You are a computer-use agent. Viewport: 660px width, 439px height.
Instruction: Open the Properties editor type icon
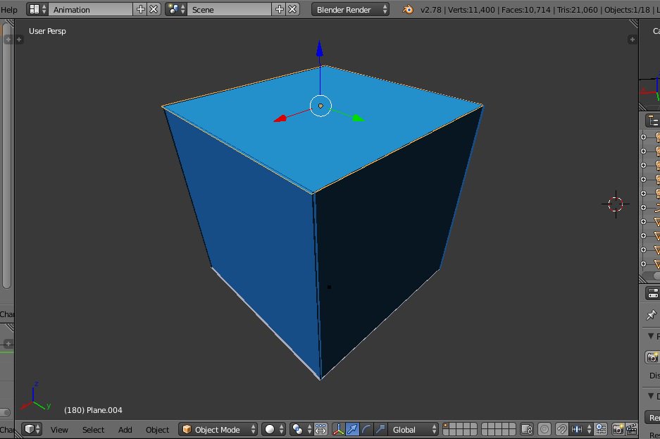click(x=653, y=293)
